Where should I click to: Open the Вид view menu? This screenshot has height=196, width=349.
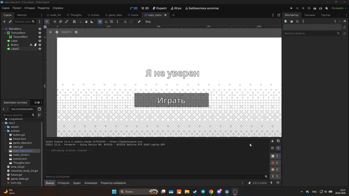pos(148,22)
